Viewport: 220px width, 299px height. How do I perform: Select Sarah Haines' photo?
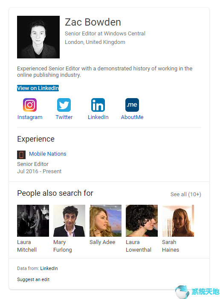178,221
